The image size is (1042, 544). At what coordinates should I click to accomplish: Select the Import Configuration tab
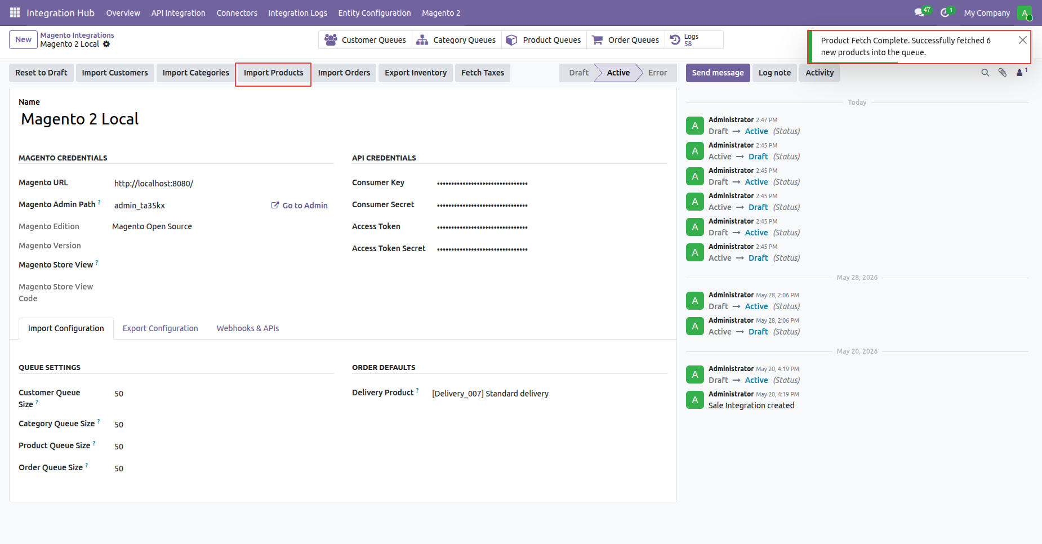(66, 328)
